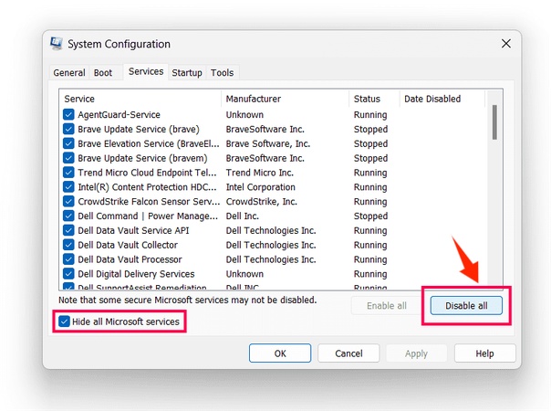The width and height of the screenshot is (551, 411).
Task: Toggle CrowdStrike Falcon Sensor Service checkbox
Action: (x=68, y=201)
